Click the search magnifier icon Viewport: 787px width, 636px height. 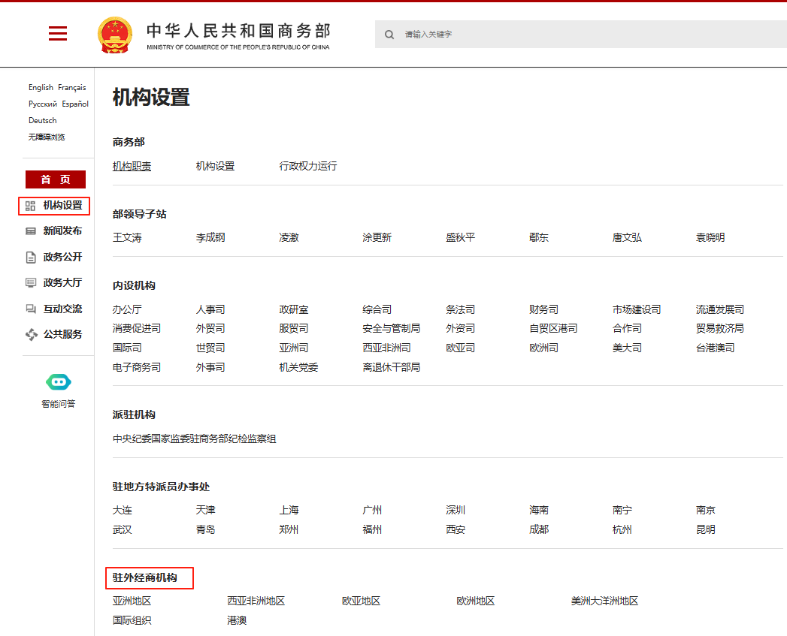pyautogui.click(x=389, y=34)
